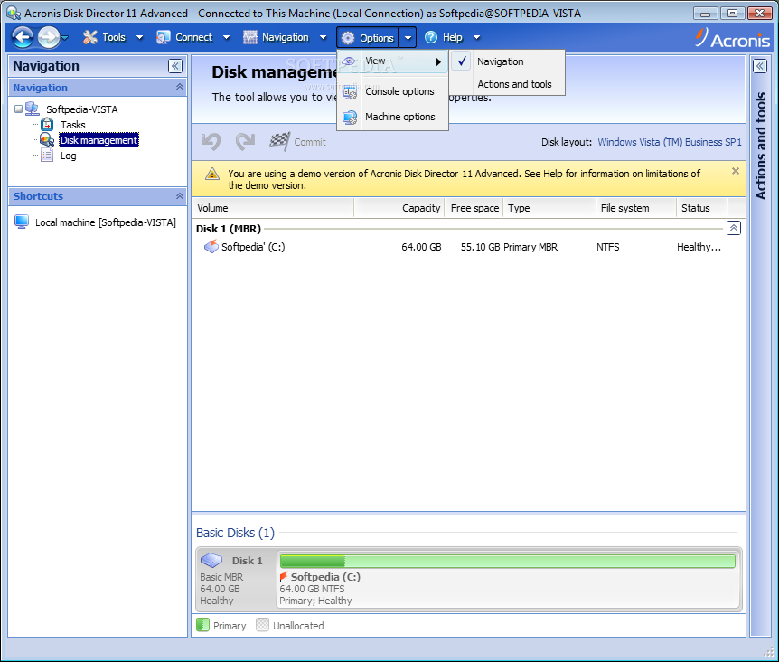The image size is (779, 662).
Task: Open the View submenu
Action: point(392,61)
